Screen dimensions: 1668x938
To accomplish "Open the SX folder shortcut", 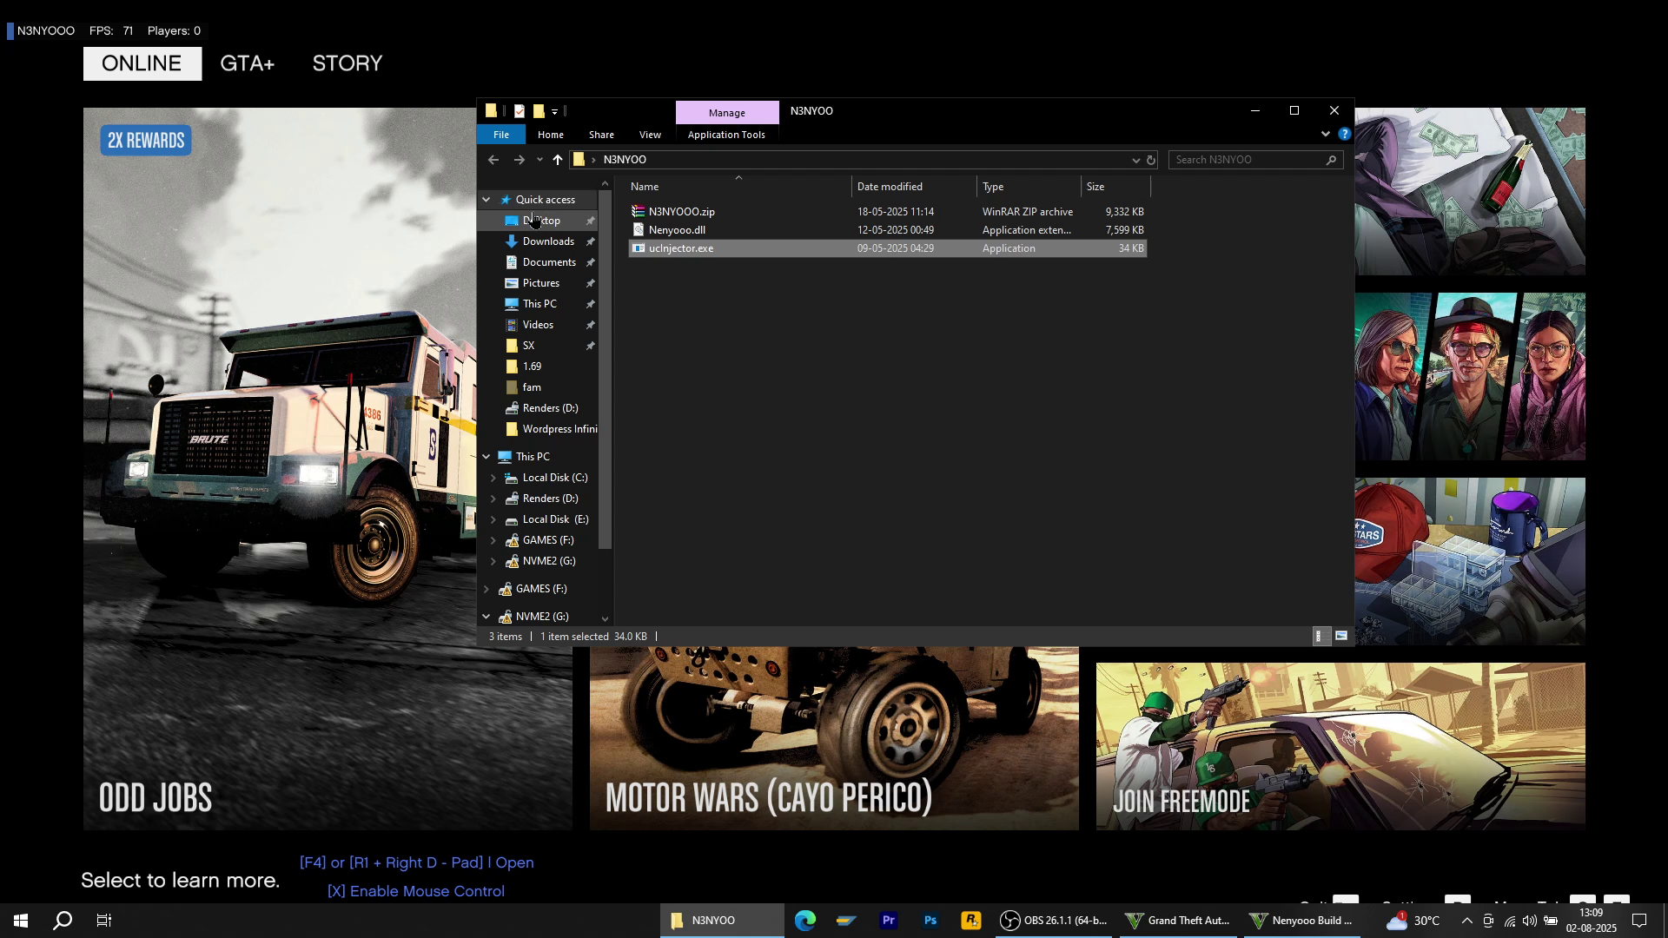I will click(528, 346).
